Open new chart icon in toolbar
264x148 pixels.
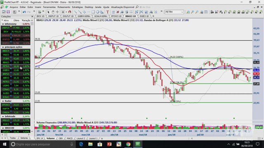[4, 12]
